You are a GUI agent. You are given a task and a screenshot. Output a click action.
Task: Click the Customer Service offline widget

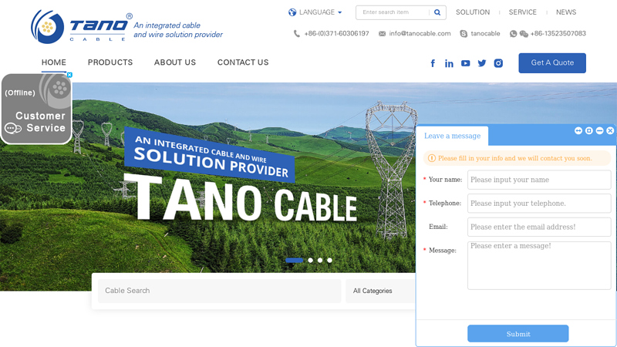(36, 109)
